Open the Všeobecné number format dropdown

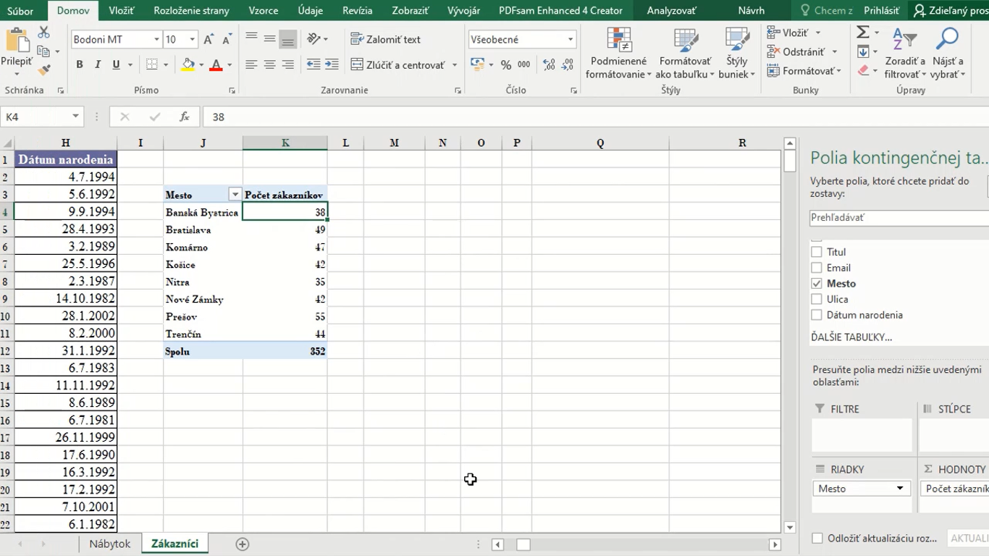[x=571, y=40]
